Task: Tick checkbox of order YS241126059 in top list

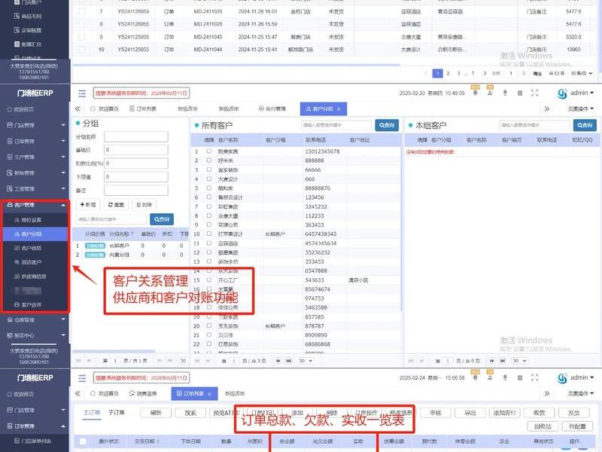Action: point(81,11)
